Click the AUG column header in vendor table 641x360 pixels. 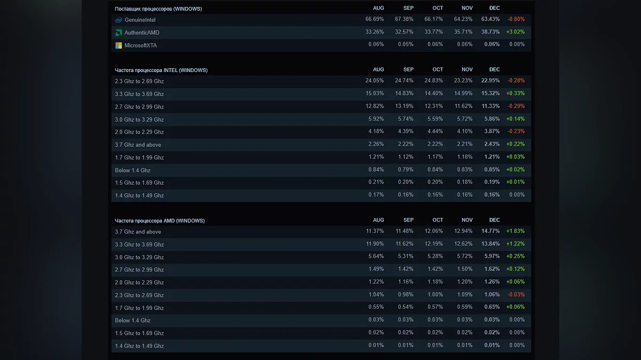pos(378,8)
